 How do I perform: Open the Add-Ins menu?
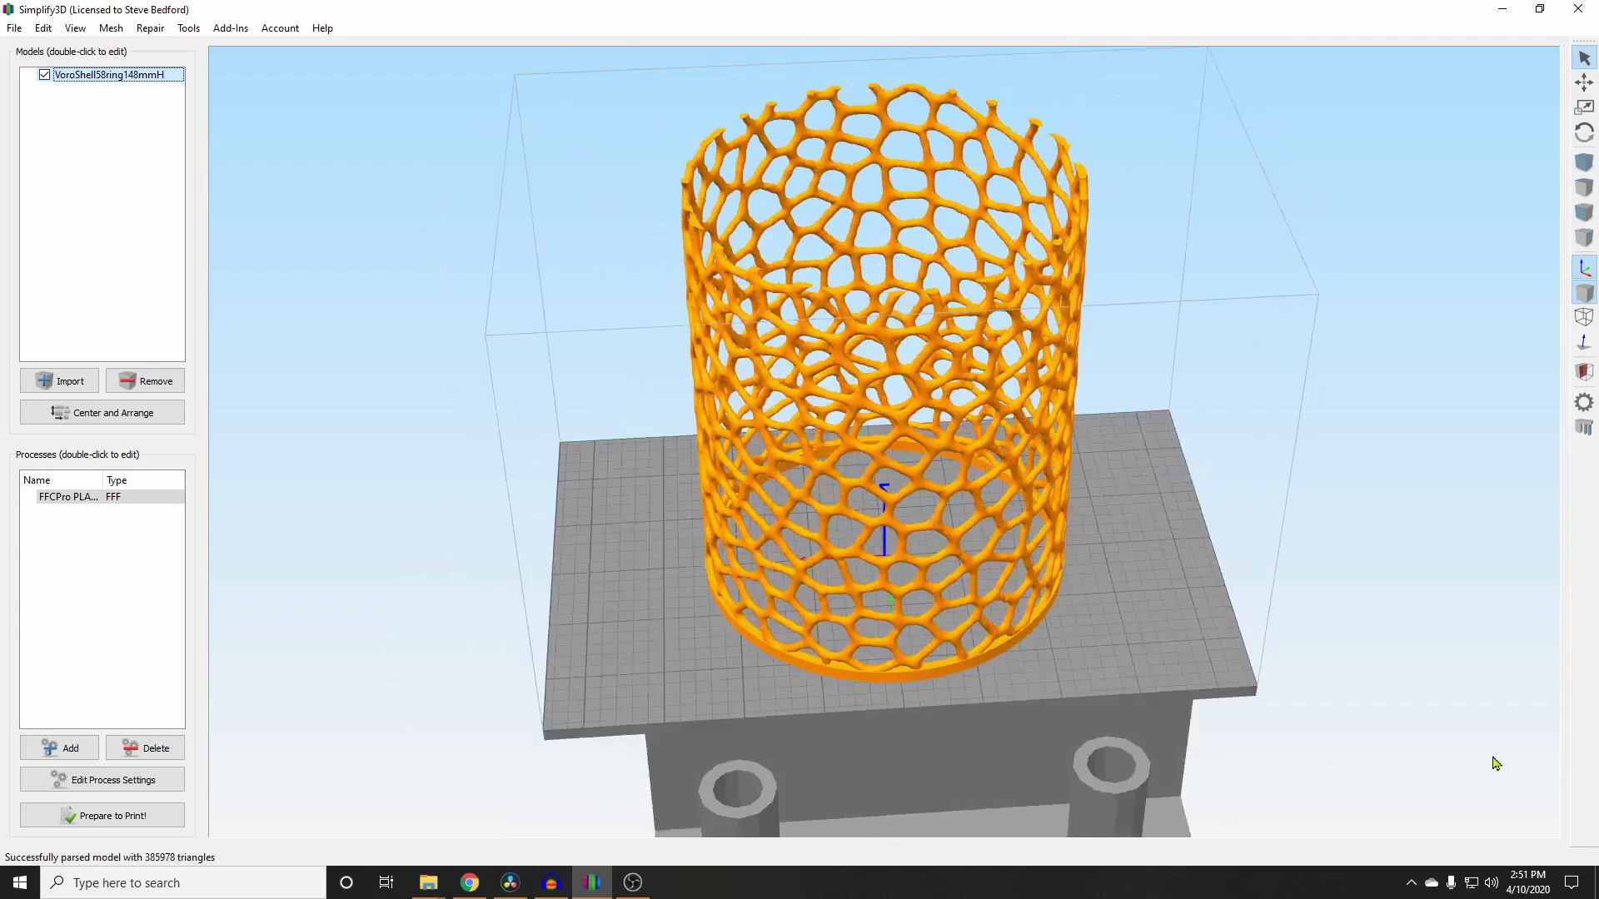[x=231, y=28]
